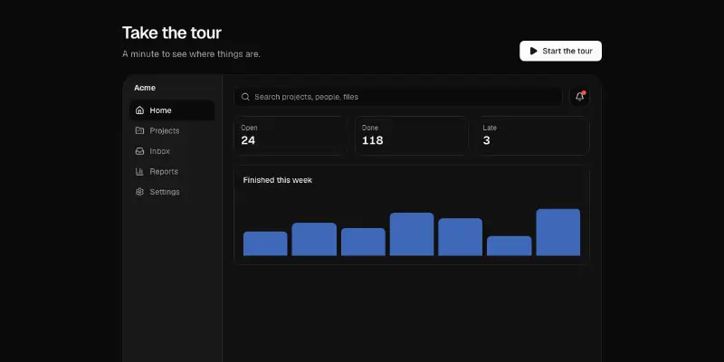Screen dimensions: 724x362
Task: Open Projects in the sidebar
Action: [172, 130]
